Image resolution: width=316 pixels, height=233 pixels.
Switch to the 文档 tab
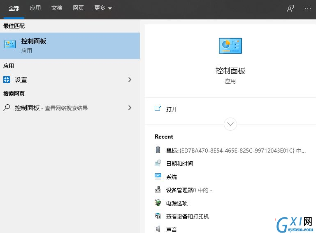point(57,8)
